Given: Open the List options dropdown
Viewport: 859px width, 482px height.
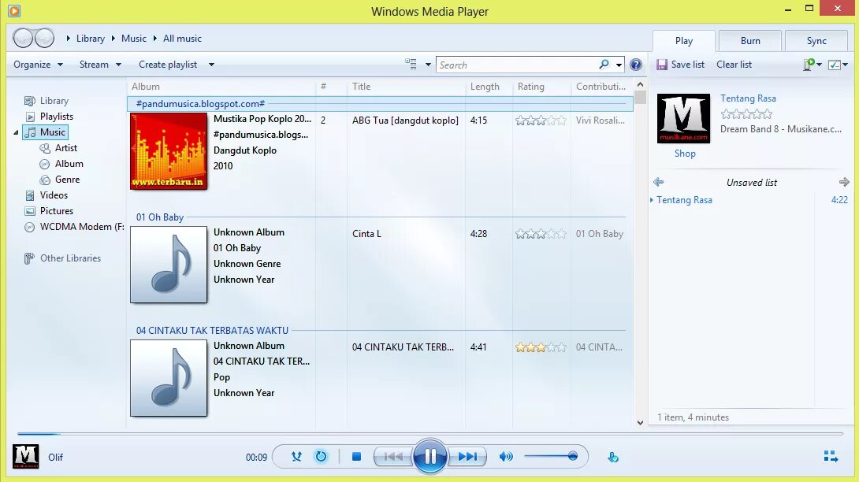Looking at the screenshot, I should point(839,65).
